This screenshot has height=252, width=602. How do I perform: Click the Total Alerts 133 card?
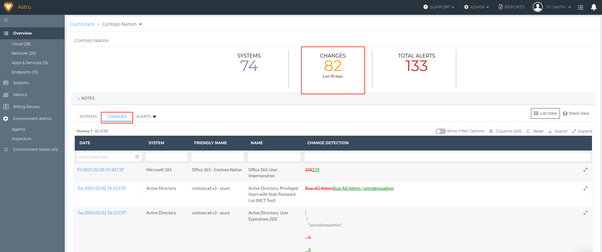pyautogui.click(x=416, y=63)
